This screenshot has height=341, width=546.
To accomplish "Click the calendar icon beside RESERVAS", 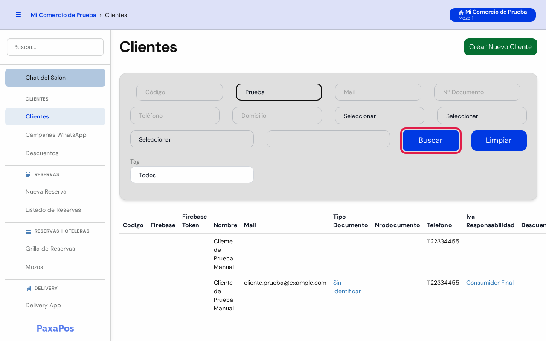I will pos(28,174).
